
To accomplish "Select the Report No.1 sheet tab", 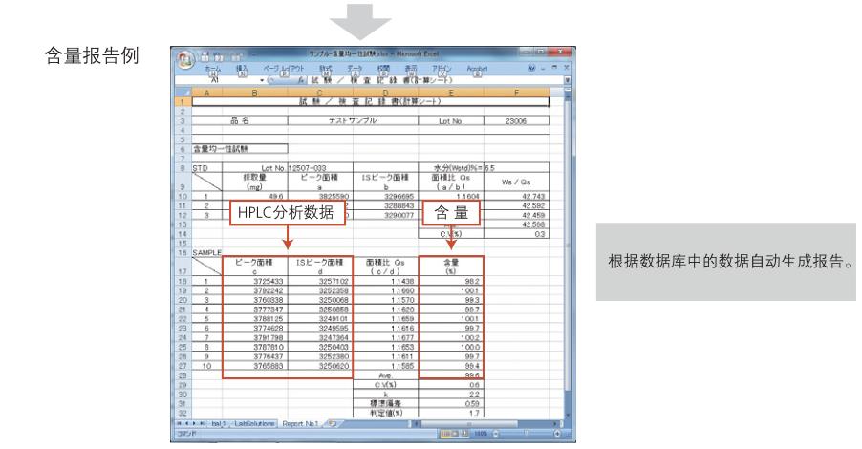I will point(300,424).
